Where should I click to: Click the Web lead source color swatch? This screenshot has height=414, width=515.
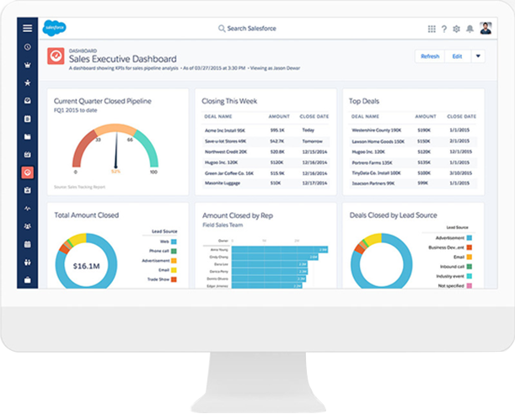click(174, 241)
